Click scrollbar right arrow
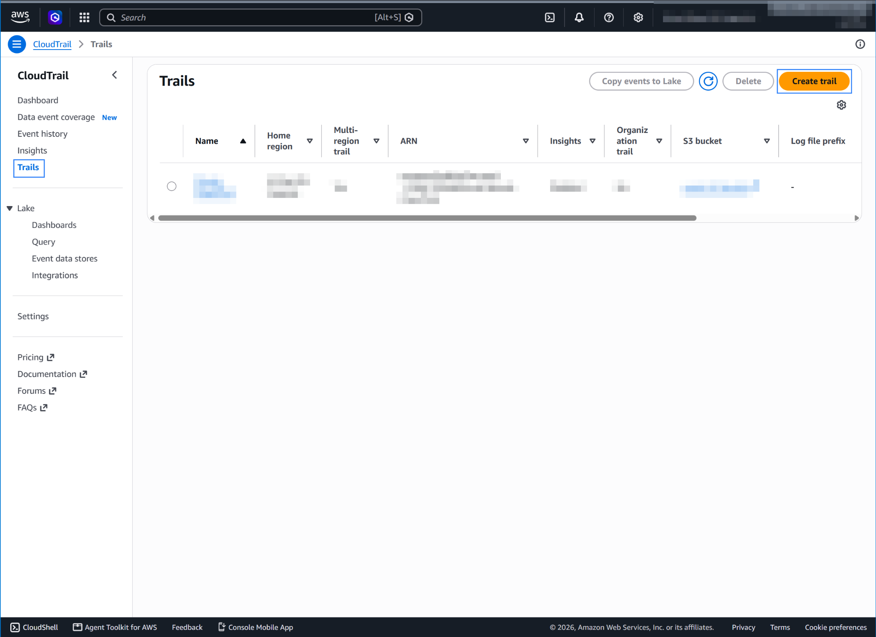The height and width of the screenshot is (637, 876). coord(856,218)
